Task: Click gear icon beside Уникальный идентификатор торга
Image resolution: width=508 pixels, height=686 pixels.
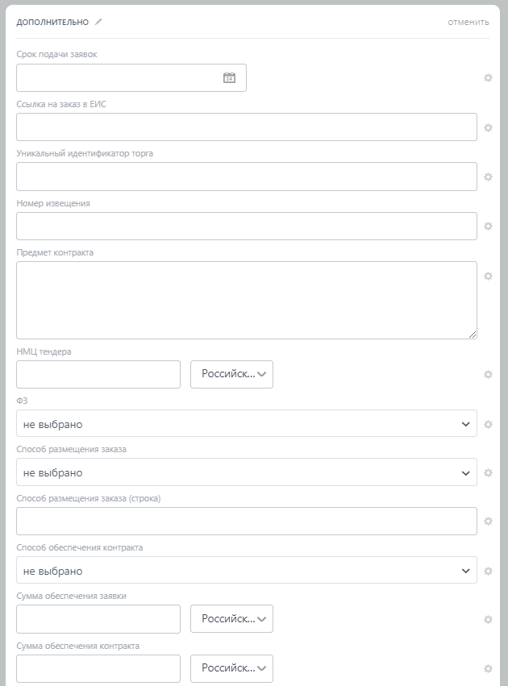Action: click(488, 177)
